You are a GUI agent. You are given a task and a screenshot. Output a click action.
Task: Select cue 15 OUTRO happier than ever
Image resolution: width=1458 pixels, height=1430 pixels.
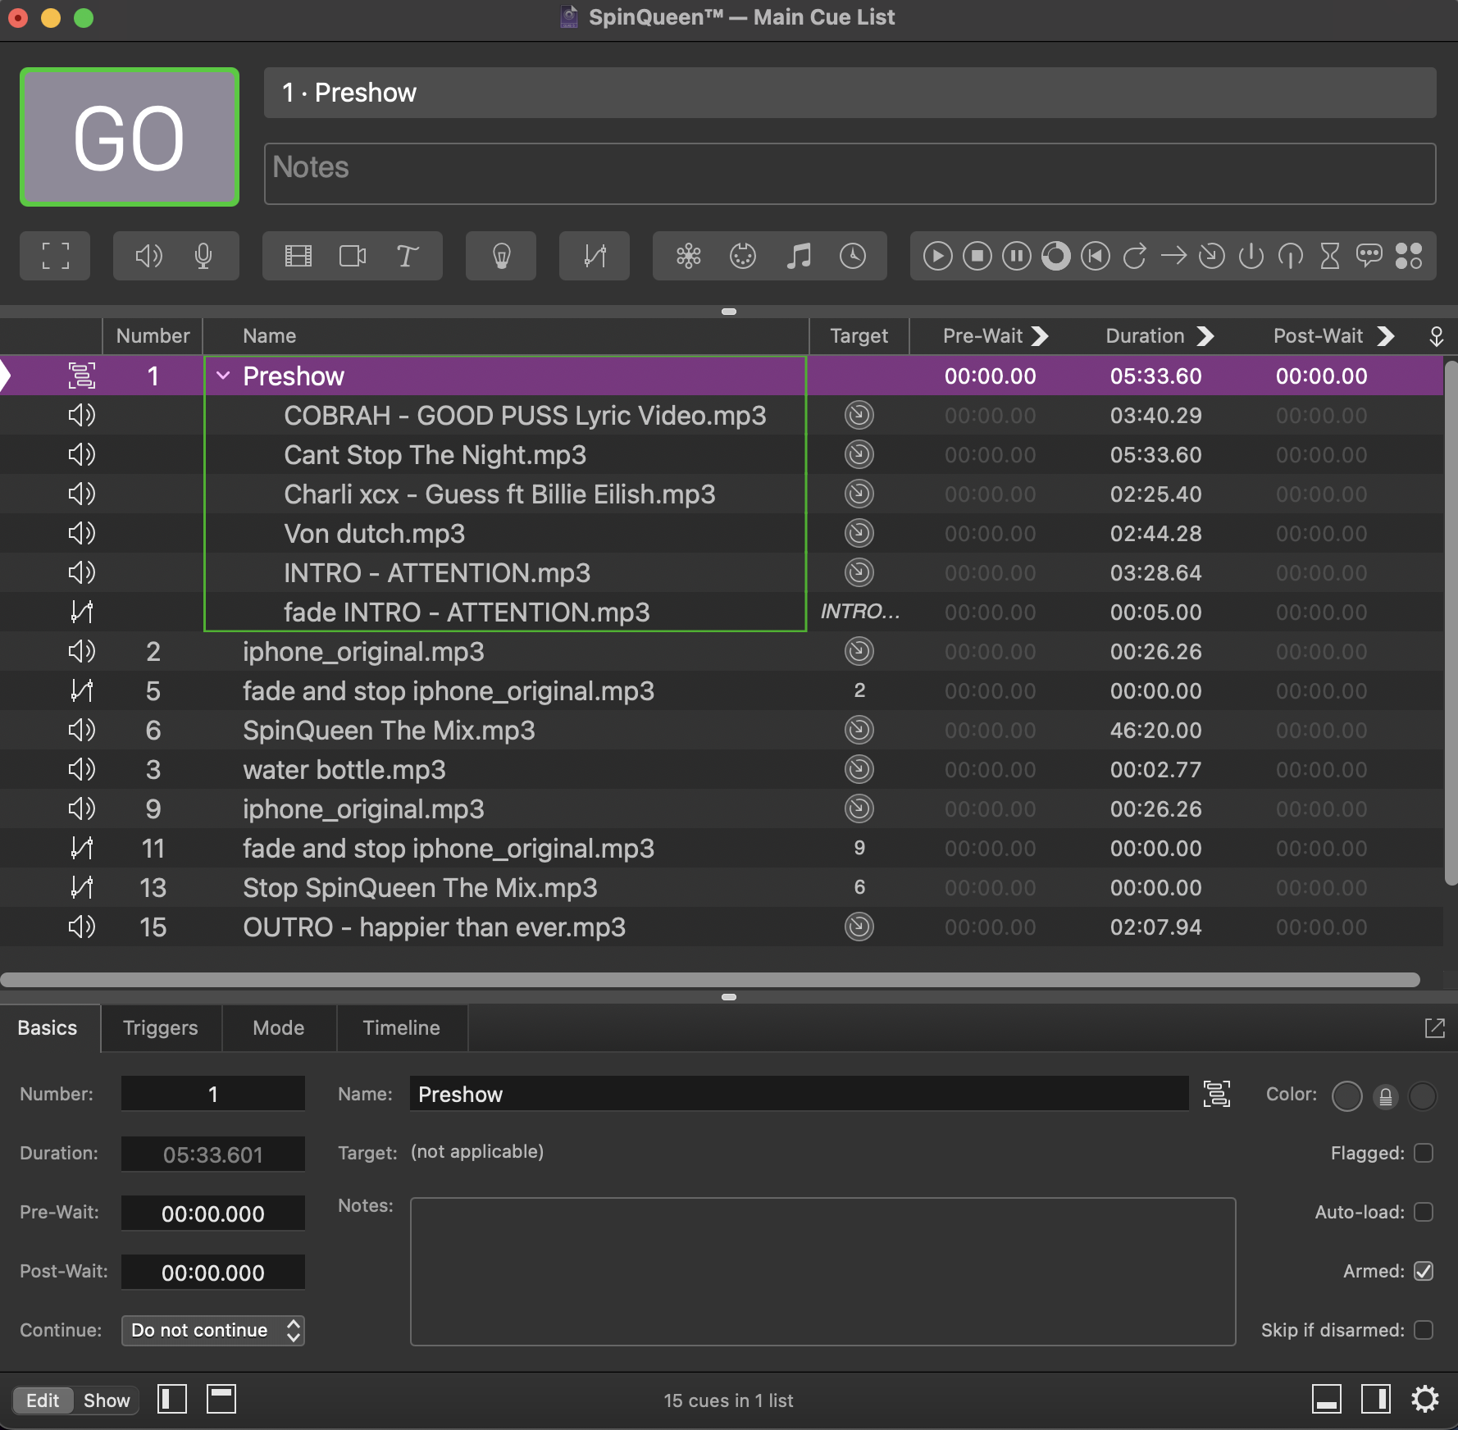tap(722, 927)
